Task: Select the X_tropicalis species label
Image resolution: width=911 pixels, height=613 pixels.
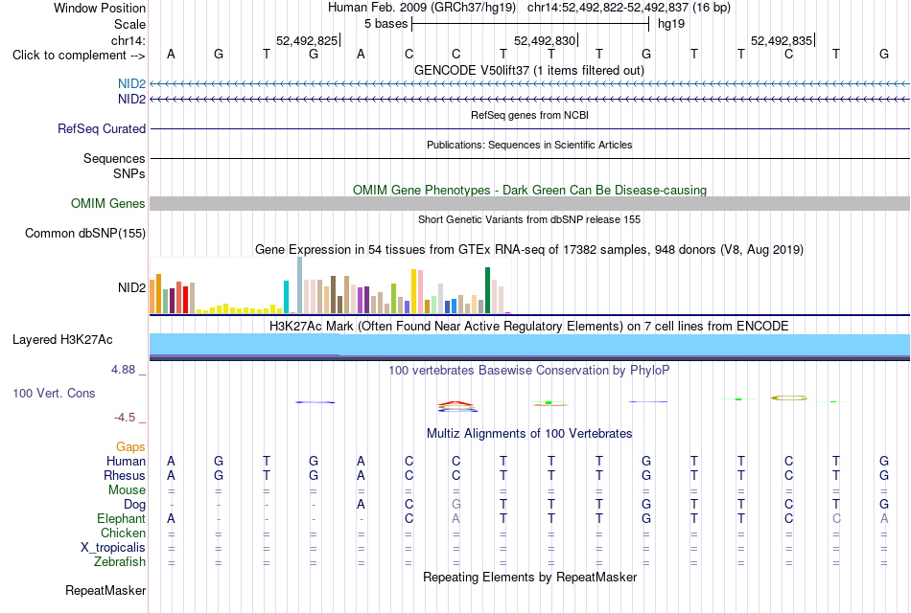Action: pyautogui.click(x=113, y=548)
